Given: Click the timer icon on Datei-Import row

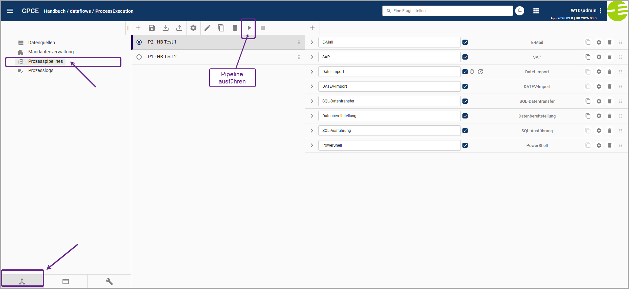Looking at the screenshot, I should (x=472, y=72).
